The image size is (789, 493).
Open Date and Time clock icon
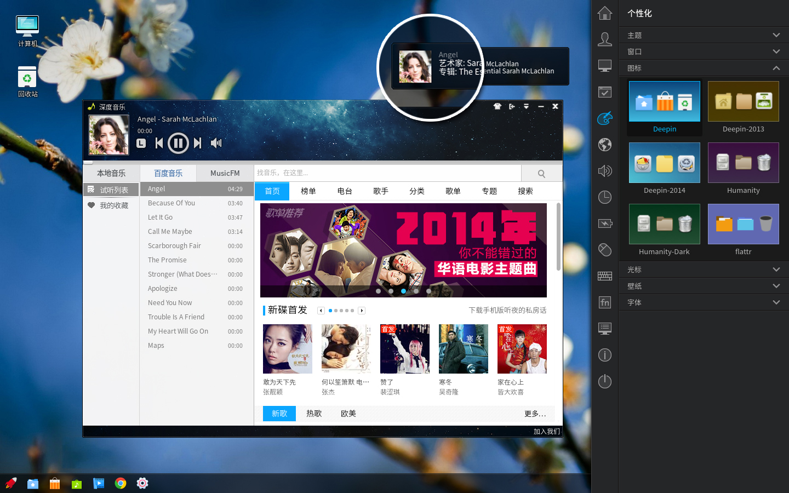(x=605, y=197)
